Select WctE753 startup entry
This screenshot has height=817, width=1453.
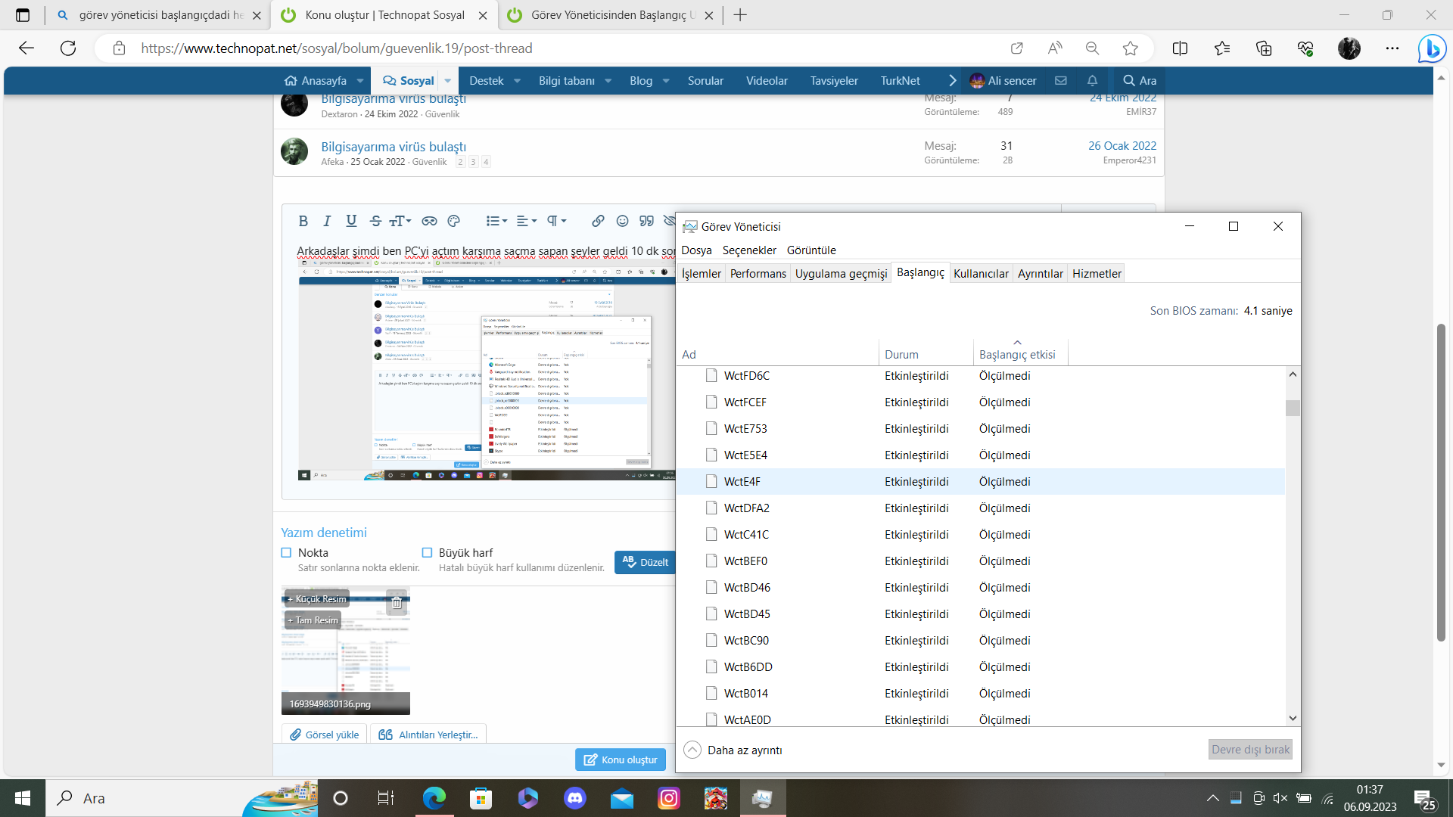click(745, 429)
